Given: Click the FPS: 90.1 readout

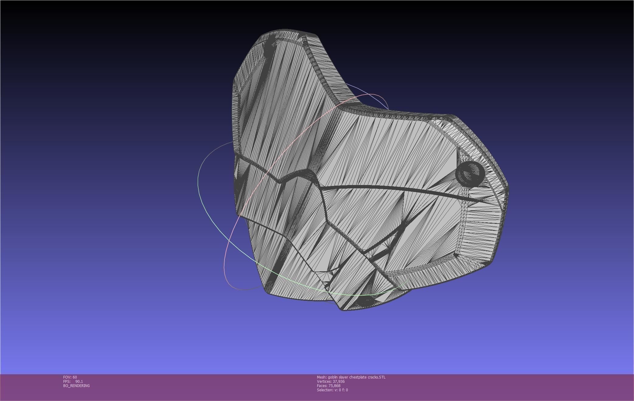Looking at the screenshot, I should (73, 381).
